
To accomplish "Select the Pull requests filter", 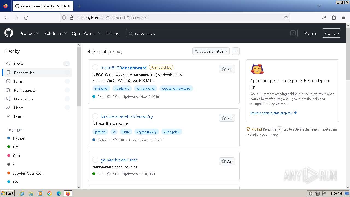I will (x=38, y=90).
